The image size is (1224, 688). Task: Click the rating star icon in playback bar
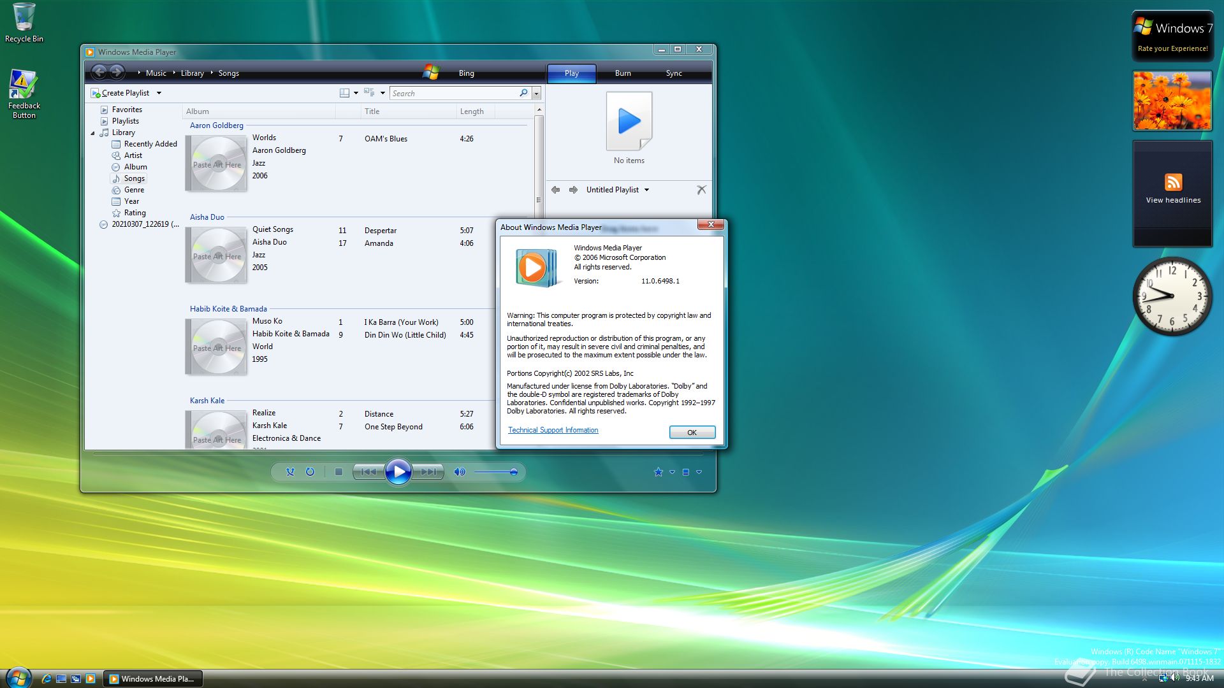pyautogui.click(x=659, y=472)
